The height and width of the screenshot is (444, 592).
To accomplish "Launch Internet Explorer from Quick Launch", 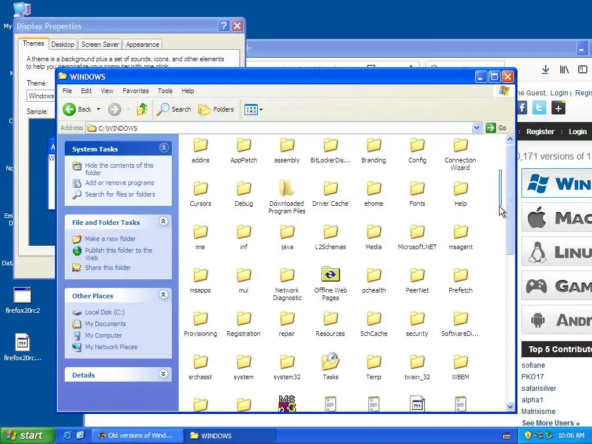I will [x=67, y=436].
